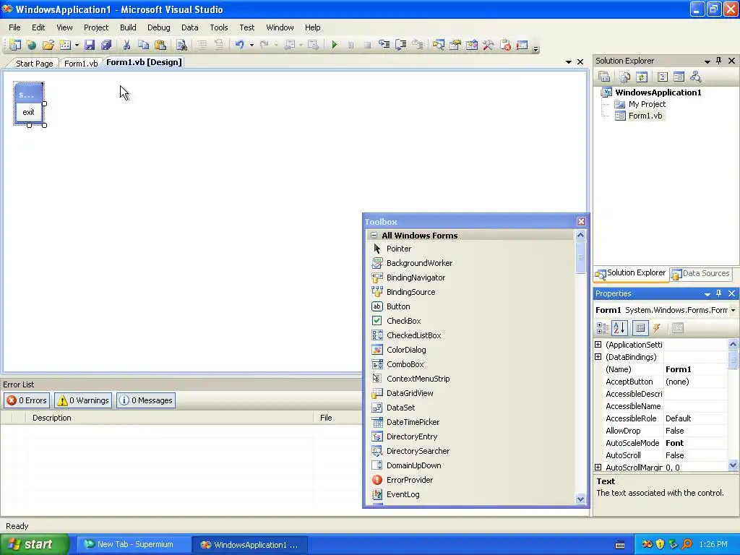This screenshot has height=555, width=740.
Task: Click the Undo arrow icon
Action: click(x=240, y=45)
